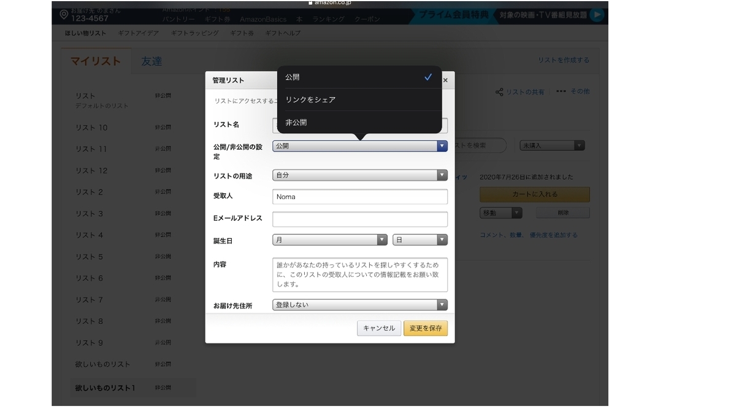Click the 変更を保存 button
This screenshot has height=414, width=736.
426,328
